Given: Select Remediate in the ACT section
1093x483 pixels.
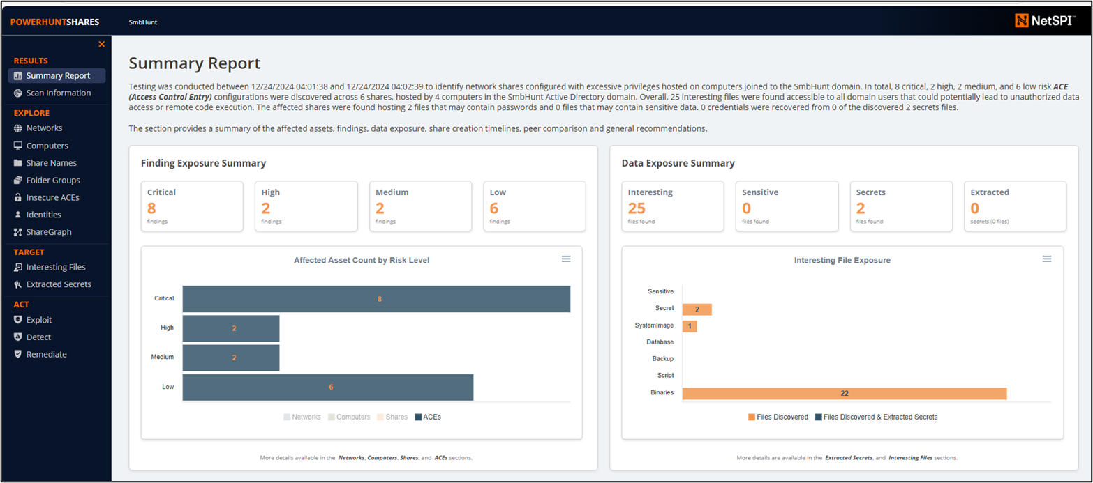Looking at the screenshot, I should point(46,355).
